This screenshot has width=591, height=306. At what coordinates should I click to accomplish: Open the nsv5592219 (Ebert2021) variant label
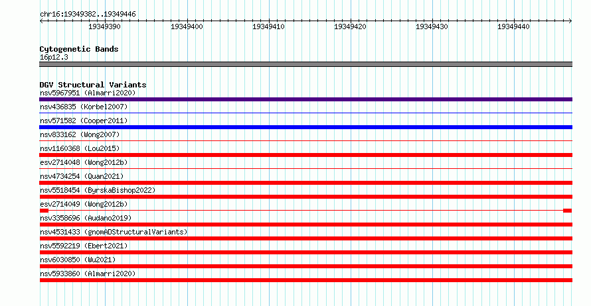84,246
